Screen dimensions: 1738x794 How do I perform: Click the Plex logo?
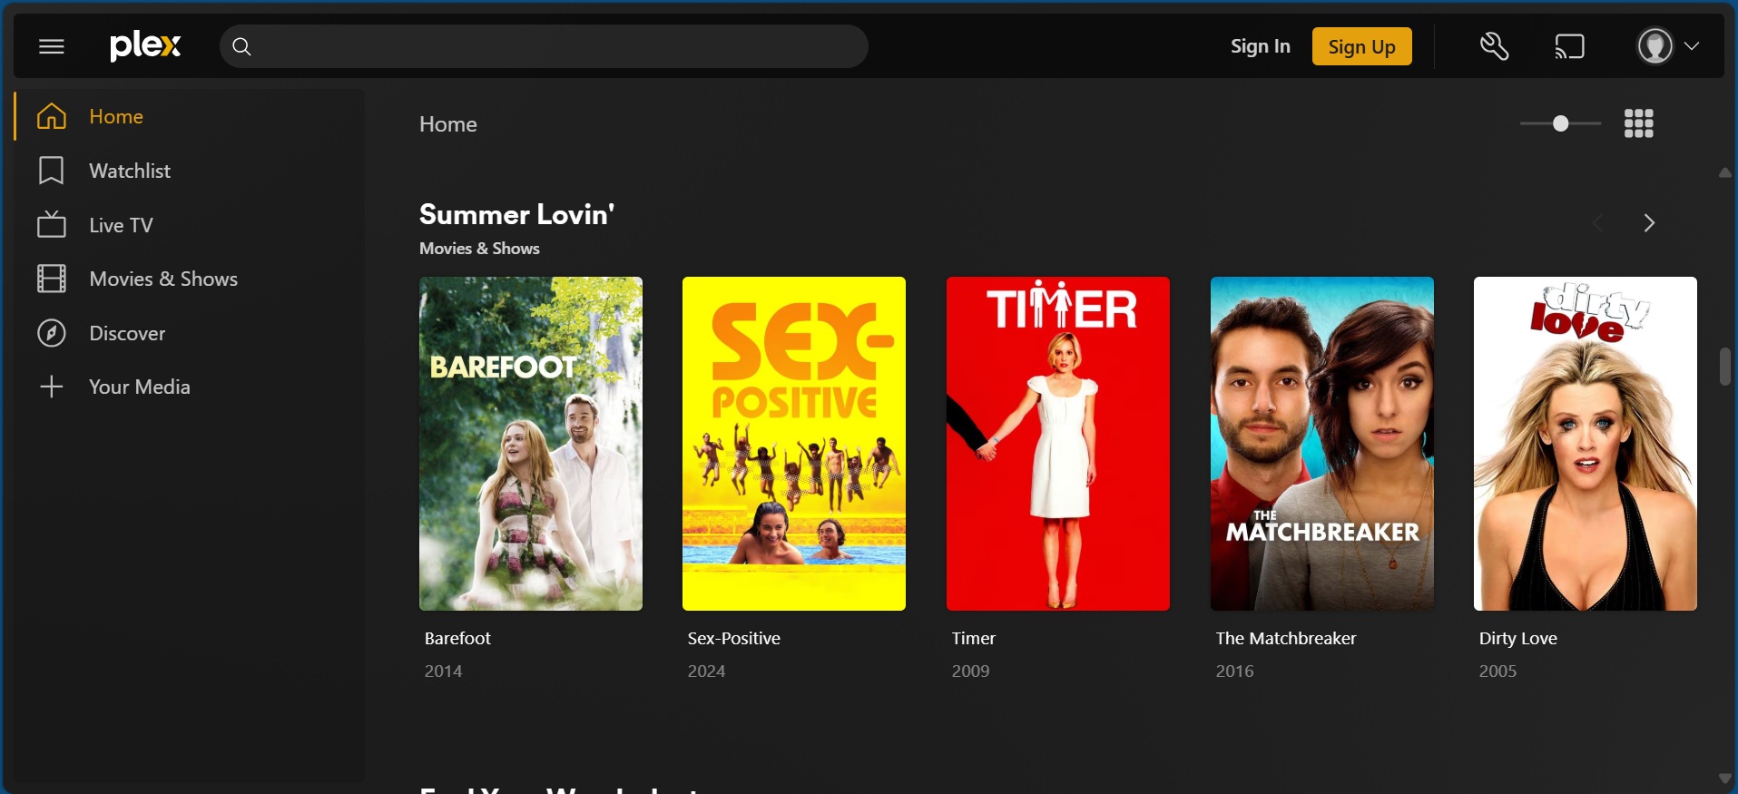click(145, 45)
